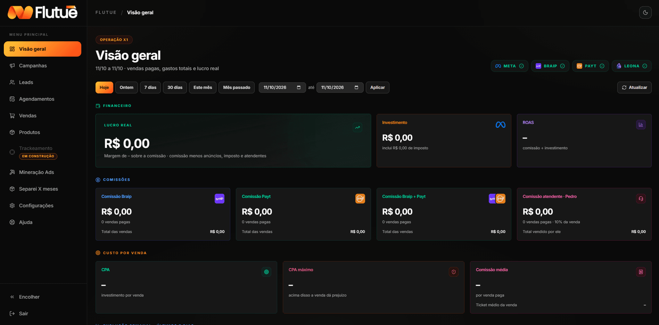Click shield icon on CPA máximo card
Image resolution: width=659 pixels, height=325 pixels.
(454, 272)
